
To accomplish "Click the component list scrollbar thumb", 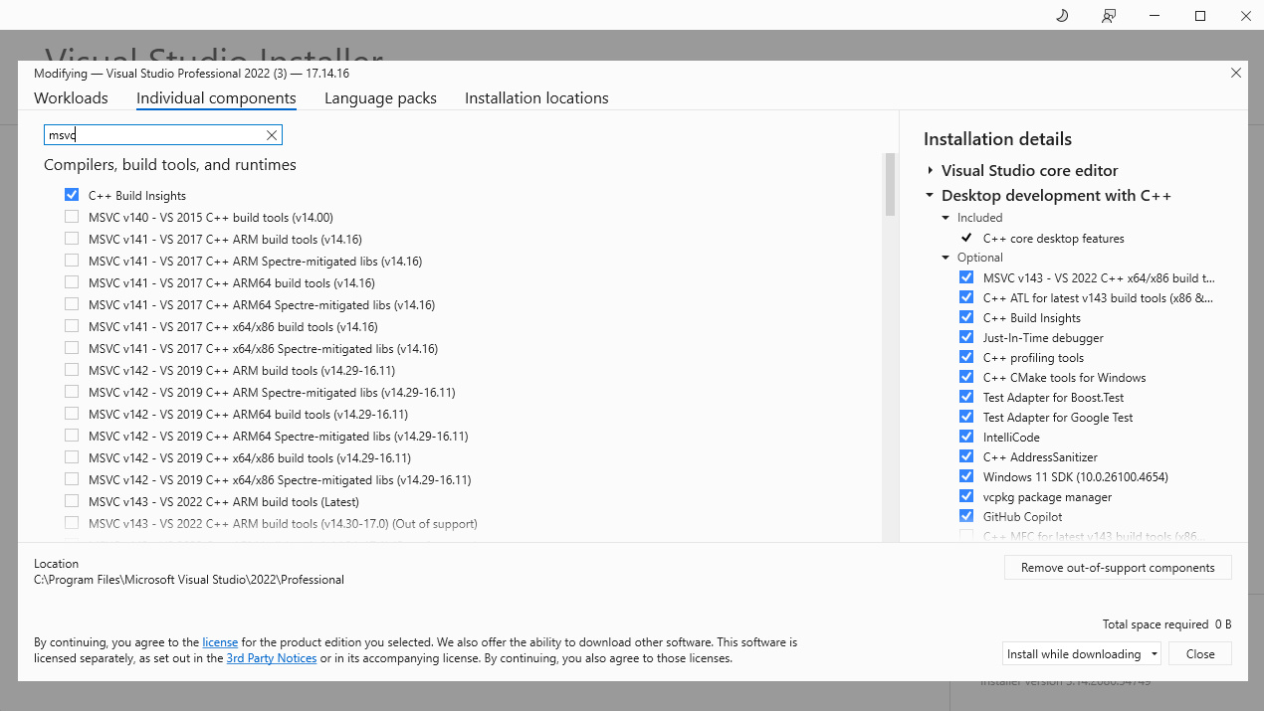I will pyautogui.click(x=890, y=184).
